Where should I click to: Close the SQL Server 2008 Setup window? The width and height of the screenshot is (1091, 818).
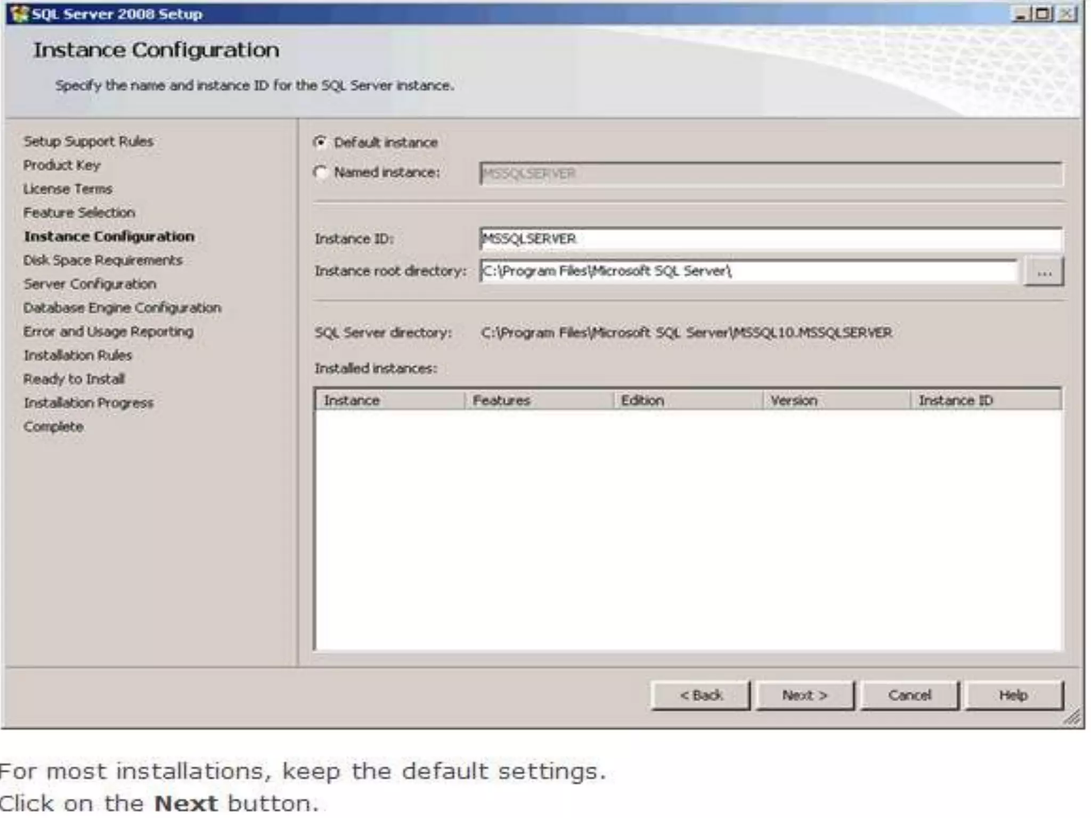(x=1066, y=13)
